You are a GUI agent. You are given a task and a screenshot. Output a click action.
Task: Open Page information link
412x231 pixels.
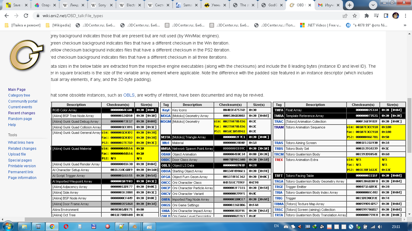point(22,178)
